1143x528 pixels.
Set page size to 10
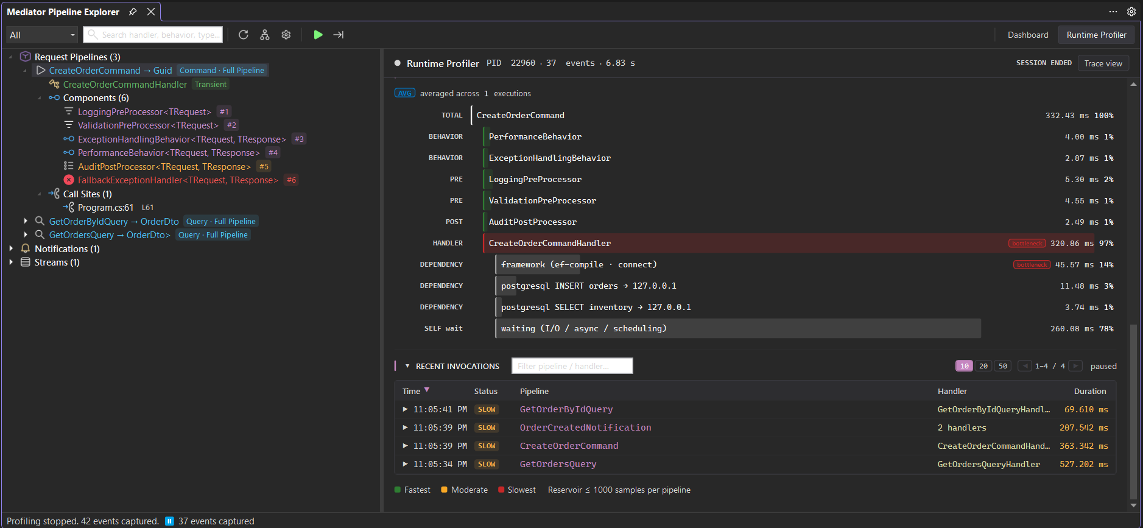964,366
